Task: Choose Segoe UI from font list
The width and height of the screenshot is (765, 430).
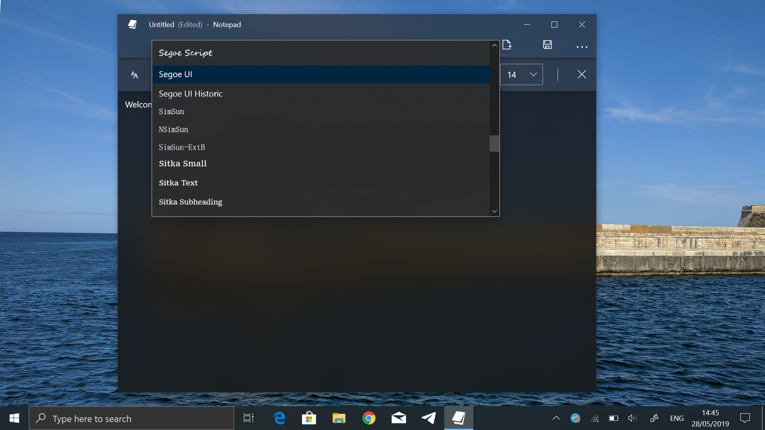Action: point(176,74)
